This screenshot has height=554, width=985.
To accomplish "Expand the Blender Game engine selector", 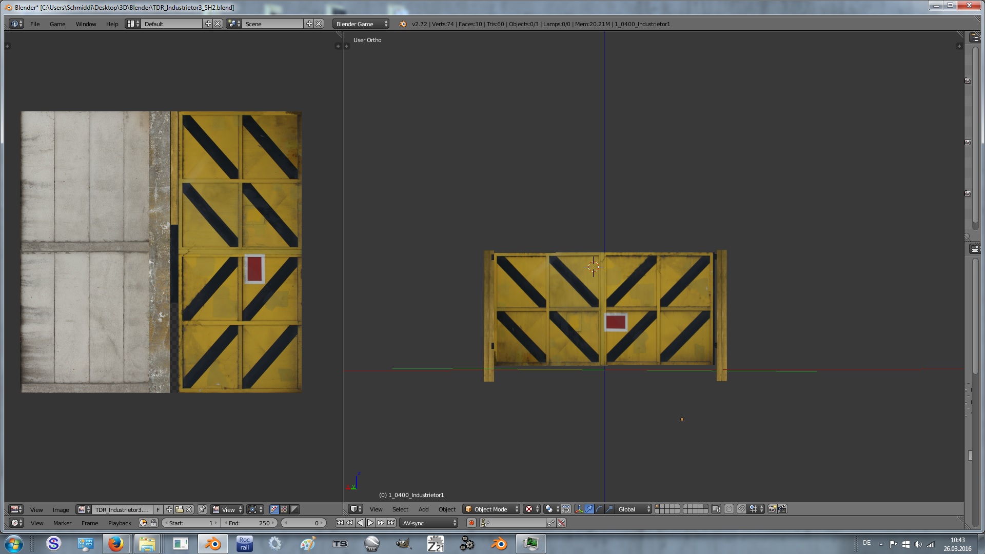I will (361, 24).
